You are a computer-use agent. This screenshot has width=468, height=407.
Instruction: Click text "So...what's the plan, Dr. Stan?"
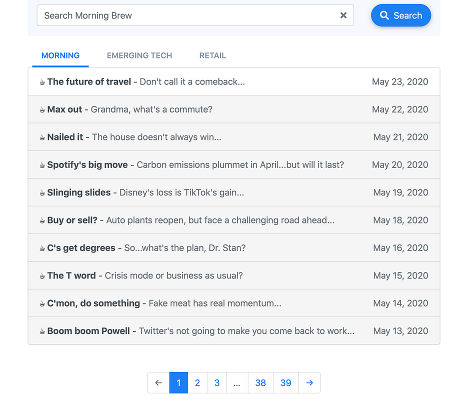coord(185,247)
